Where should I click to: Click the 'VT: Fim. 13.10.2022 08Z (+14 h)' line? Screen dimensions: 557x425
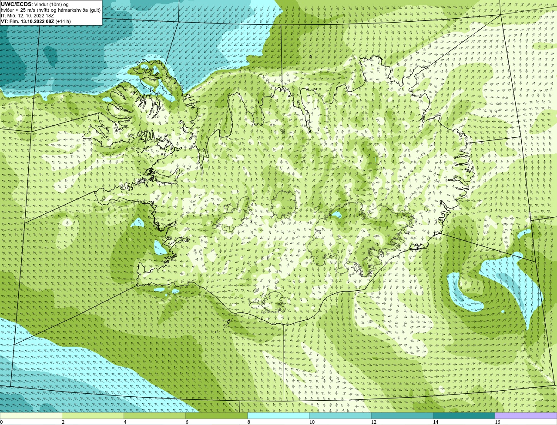(36, 21)
